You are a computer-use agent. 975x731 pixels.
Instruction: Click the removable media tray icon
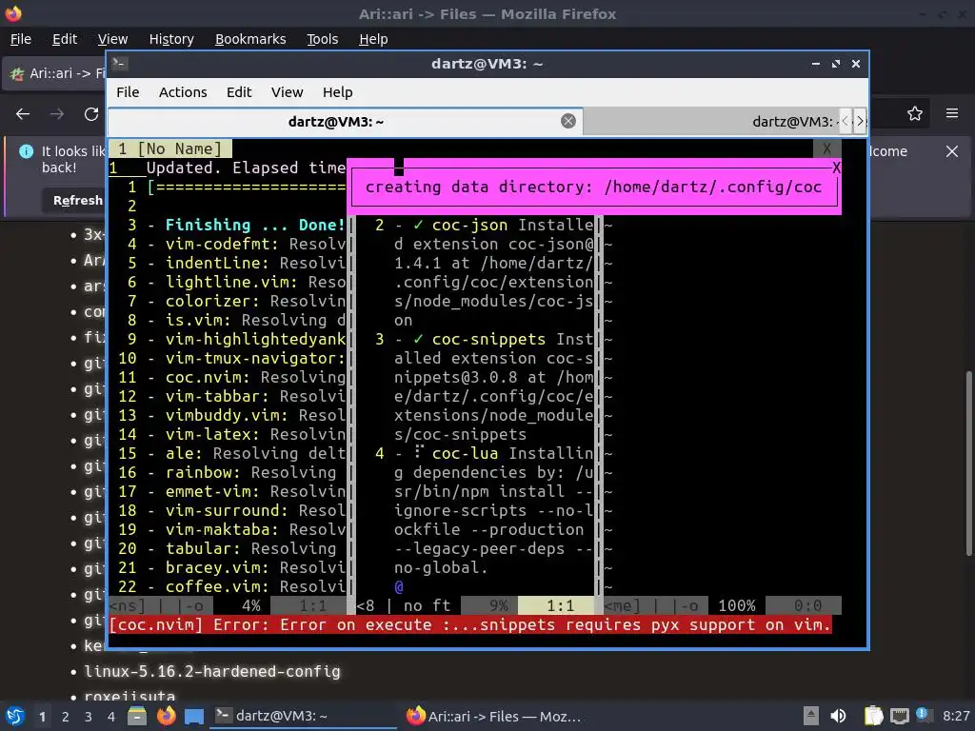(x=811, y=716)
